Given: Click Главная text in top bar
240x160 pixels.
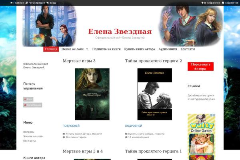Looking at the screenshot, I should (x=18, y=3).
